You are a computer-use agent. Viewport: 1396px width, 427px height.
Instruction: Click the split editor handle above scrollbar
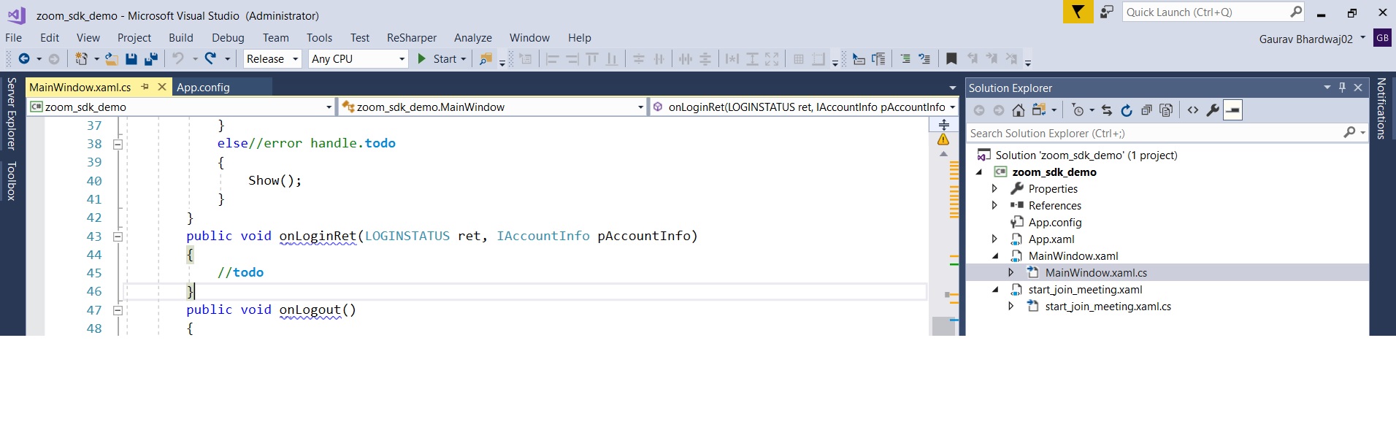(x=943, y=125)
